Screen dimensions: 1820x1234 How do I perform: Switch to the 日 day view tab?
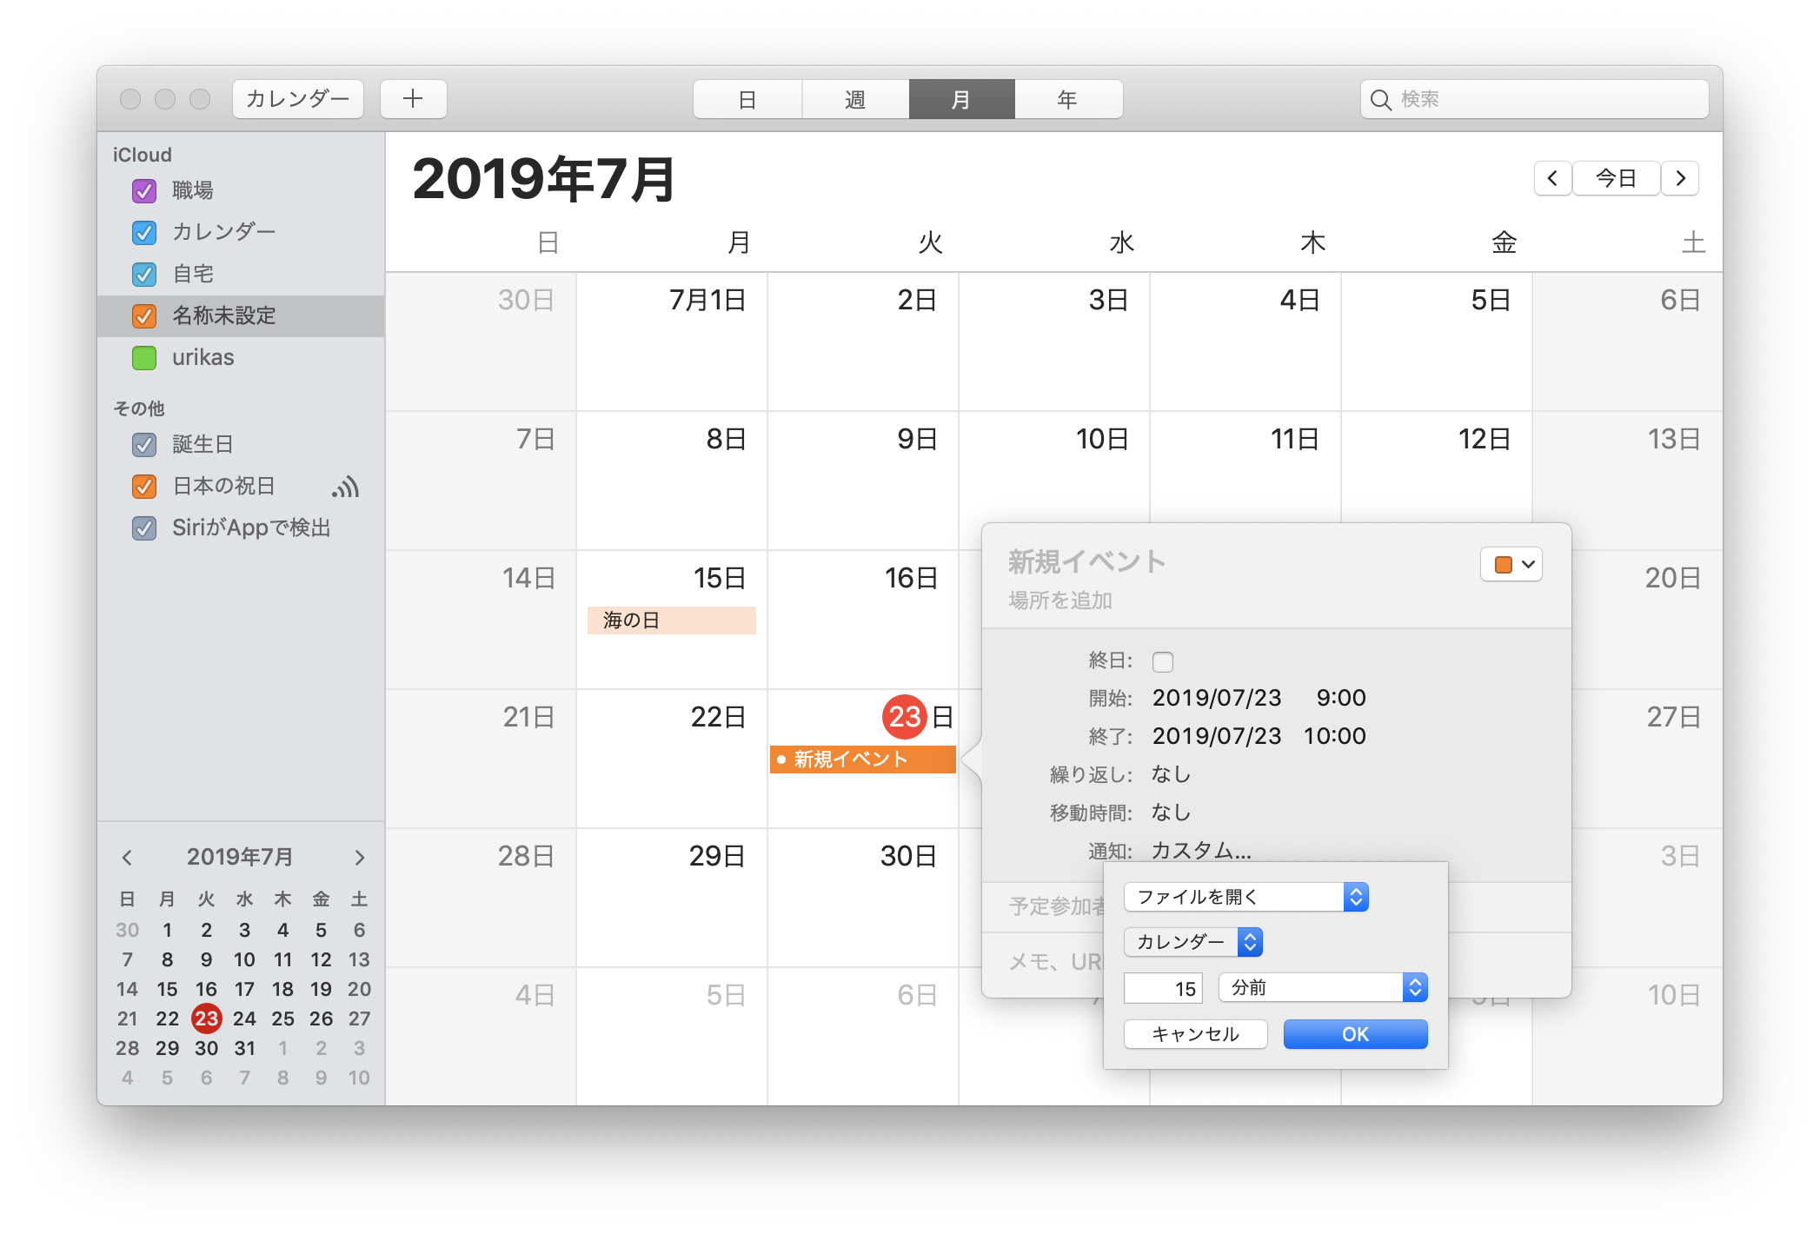[747, 99]
